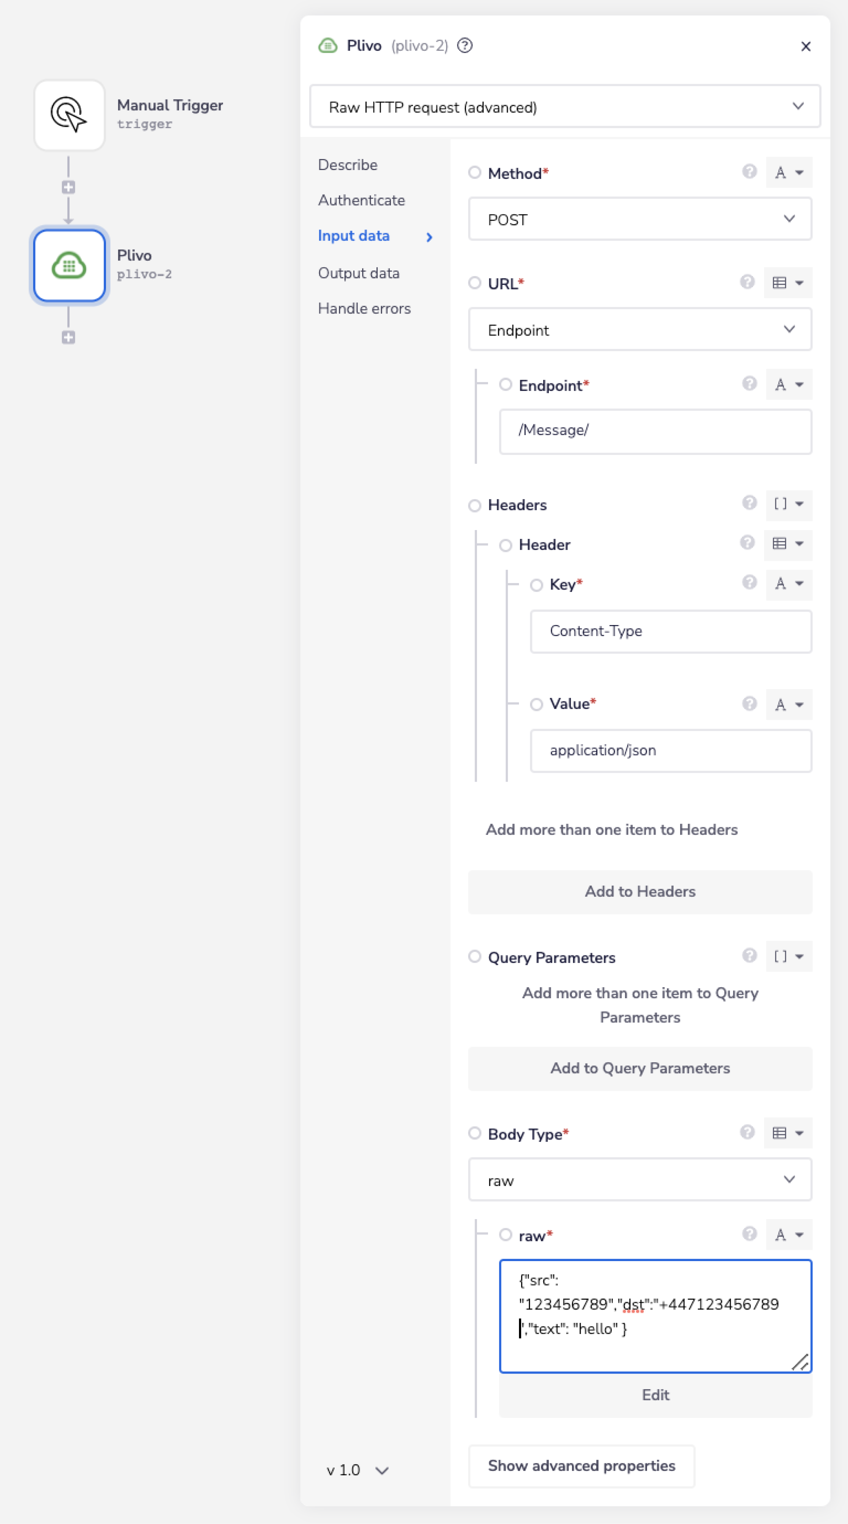Open help tooltip for Method field

point(749,172)
